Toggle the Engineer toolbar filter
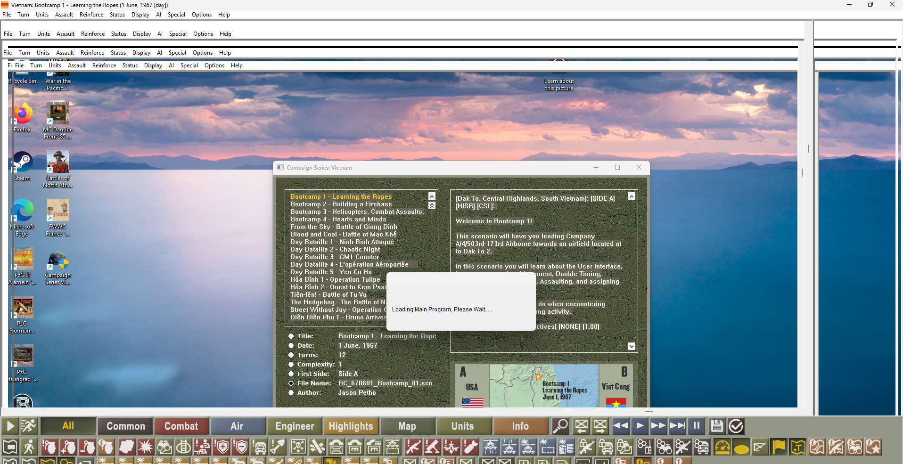The width and height of the screenshot is (903, 464). tap(295, 426)
